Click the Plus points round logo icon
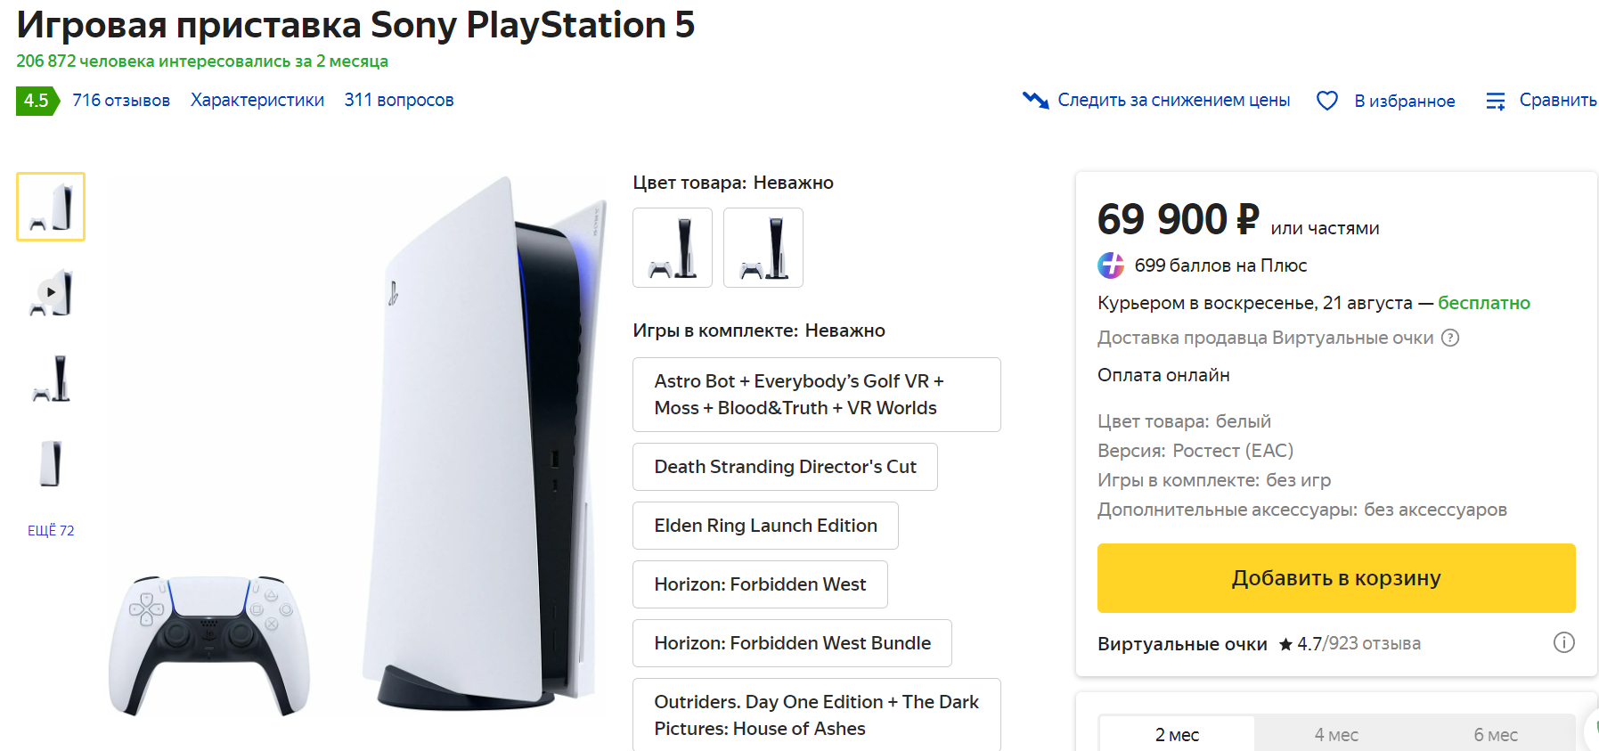The width and height of the screenshot is (1599, 751). pos(1111,265)
